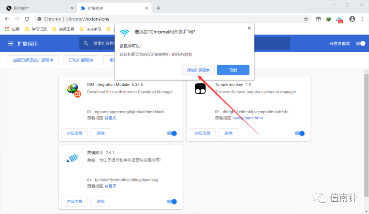
Task: Click 美编助手 version 2.6.1 text
Action: tap(110, 153)
